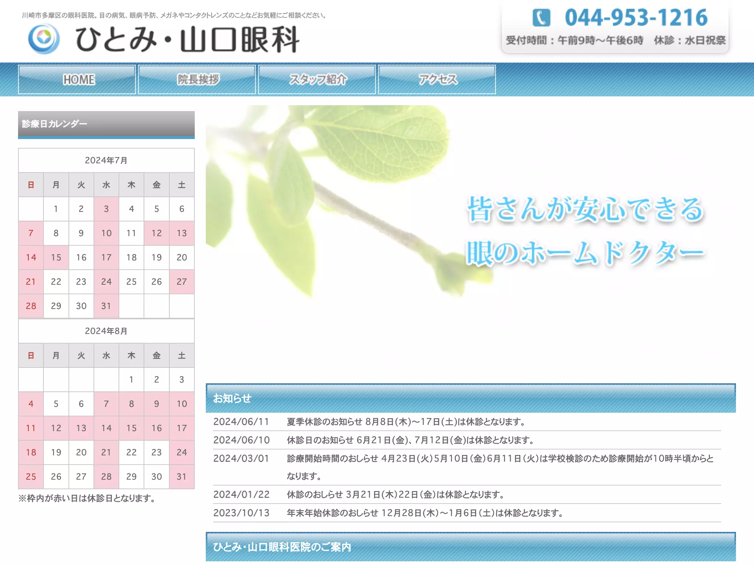Open the スタッフ紹介 navigation tab
The image size is (754, 565).
click(x=317, y=79)
